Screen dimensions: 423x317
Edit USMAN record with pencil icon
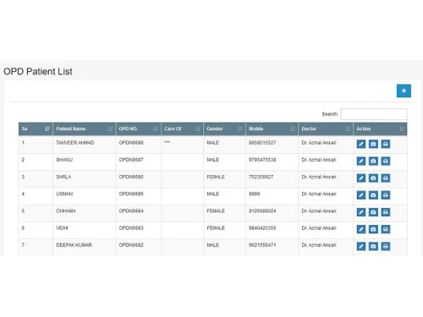361,195
